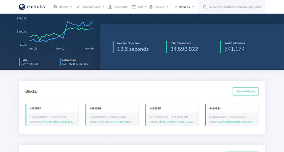Click the magnifying glass search icon
The height and width of the screenshot is (152, 284).
click(x=205, y=7)
